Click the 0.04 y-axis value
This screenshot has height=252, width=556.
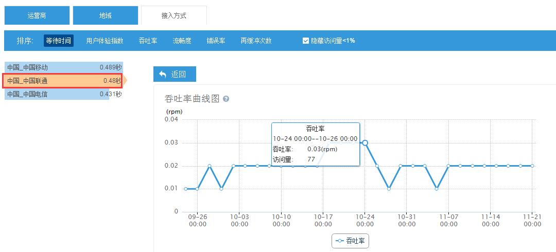tap(171, 119)
